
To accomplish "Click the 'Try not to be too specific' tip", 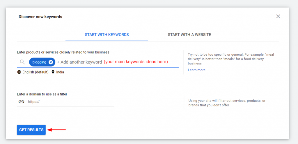I will pos(231,59).
